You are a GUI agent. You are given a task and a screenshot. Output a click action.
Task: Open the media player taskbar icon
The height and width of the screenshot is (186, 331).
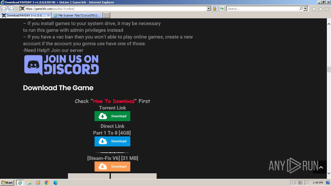[x=38, y=183]
